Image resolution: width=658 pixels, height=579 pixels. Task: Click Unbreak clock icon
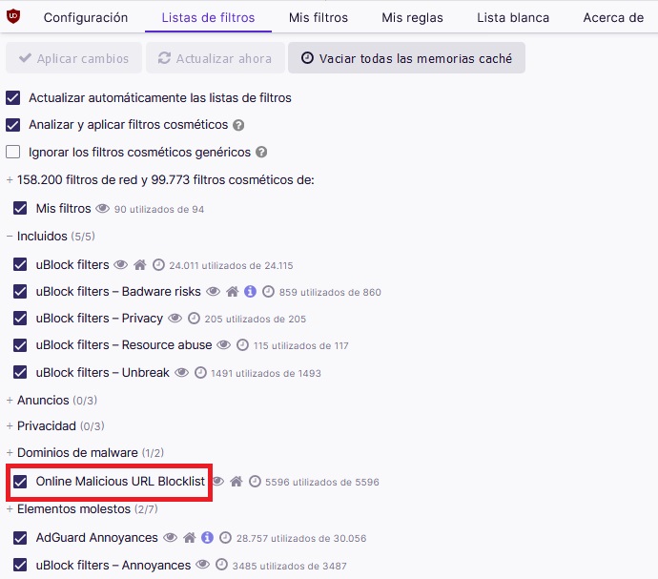(x=200, y=372)
